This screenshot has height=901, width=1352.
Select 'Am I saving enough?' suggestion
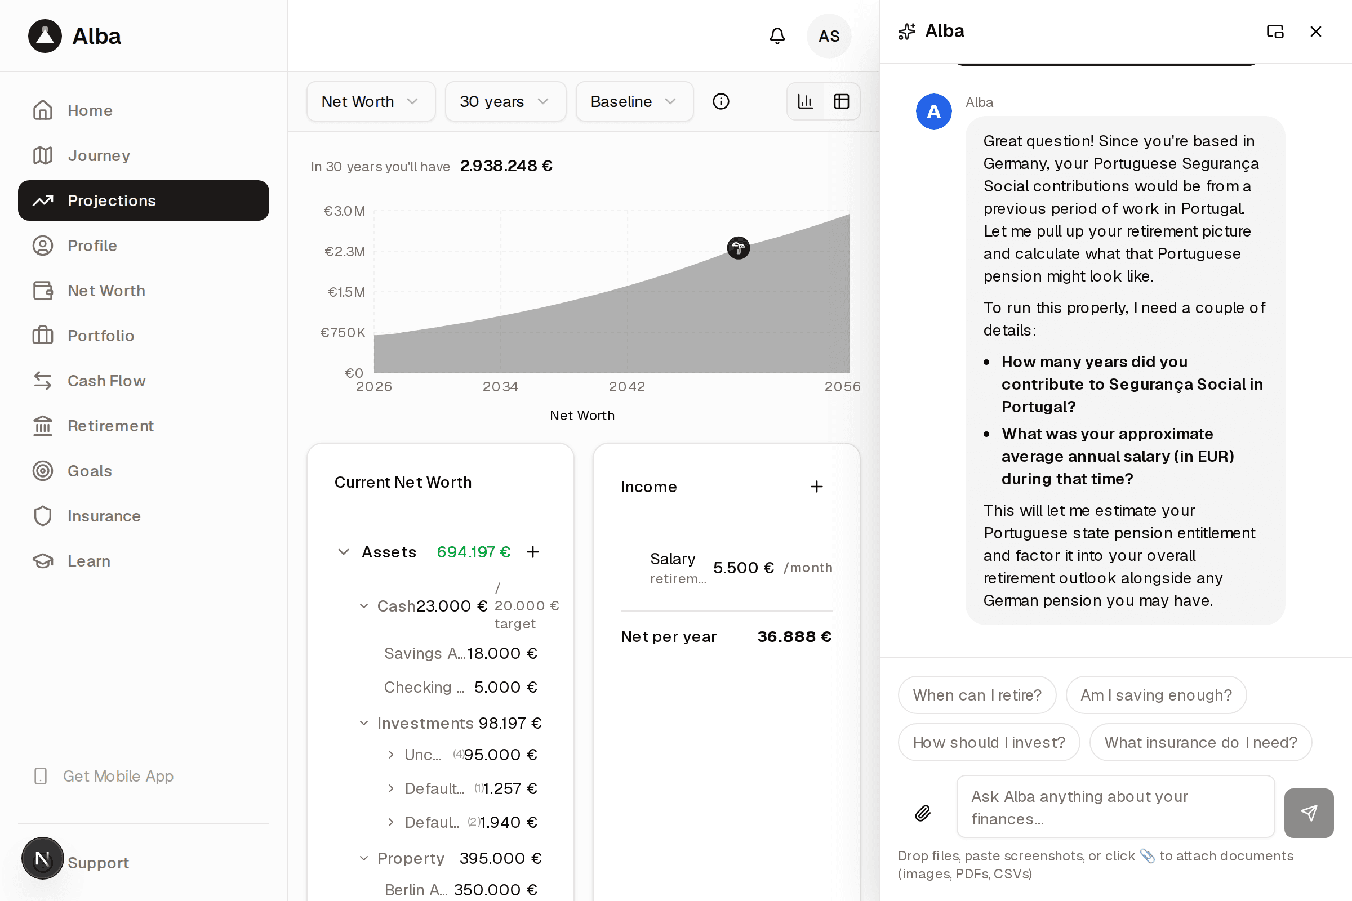click(1156, 695)
